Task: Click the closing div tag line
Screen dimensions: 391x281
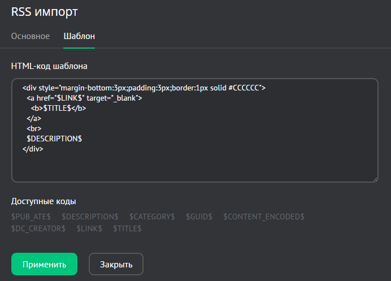Action: [x=33, y=149]
